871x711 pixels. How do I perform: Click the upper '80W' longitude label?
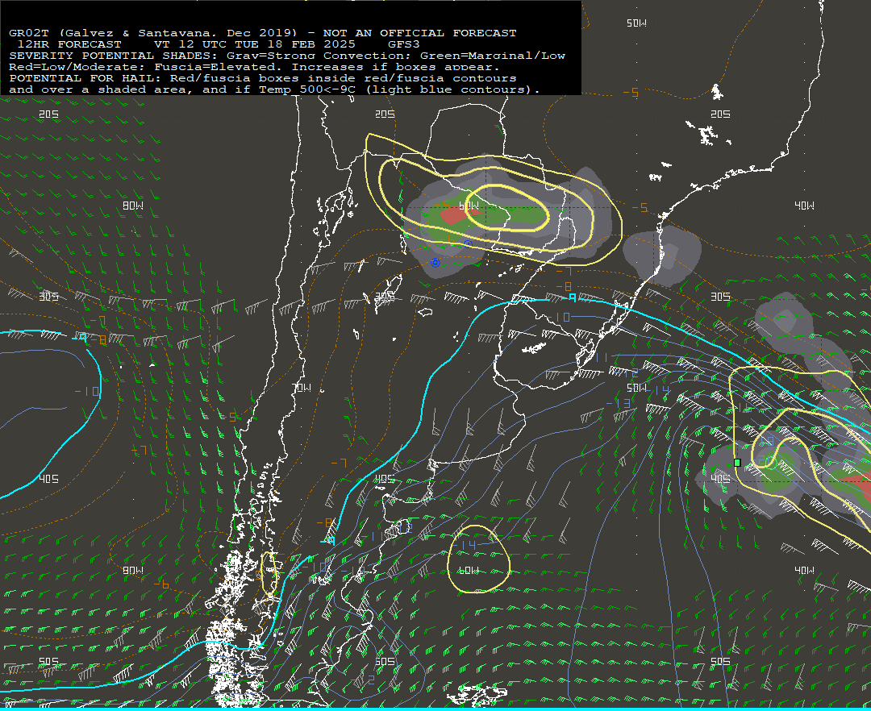pos(133,206)
